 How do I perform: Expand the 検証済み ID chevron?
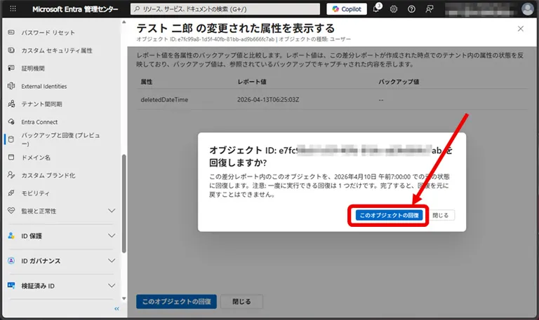coord(112,286)
